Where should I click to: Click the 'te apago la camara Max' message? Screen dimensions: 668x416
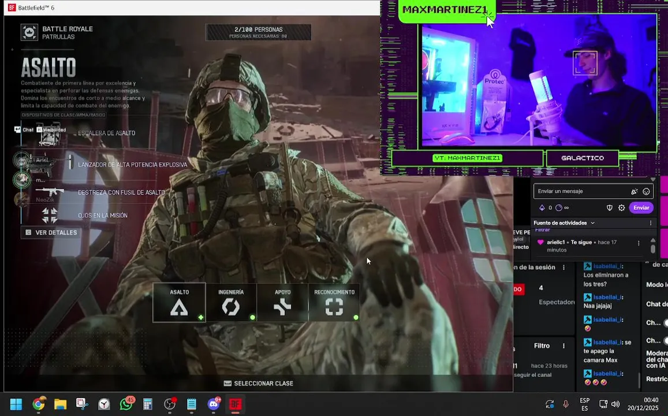click(607, 351)
